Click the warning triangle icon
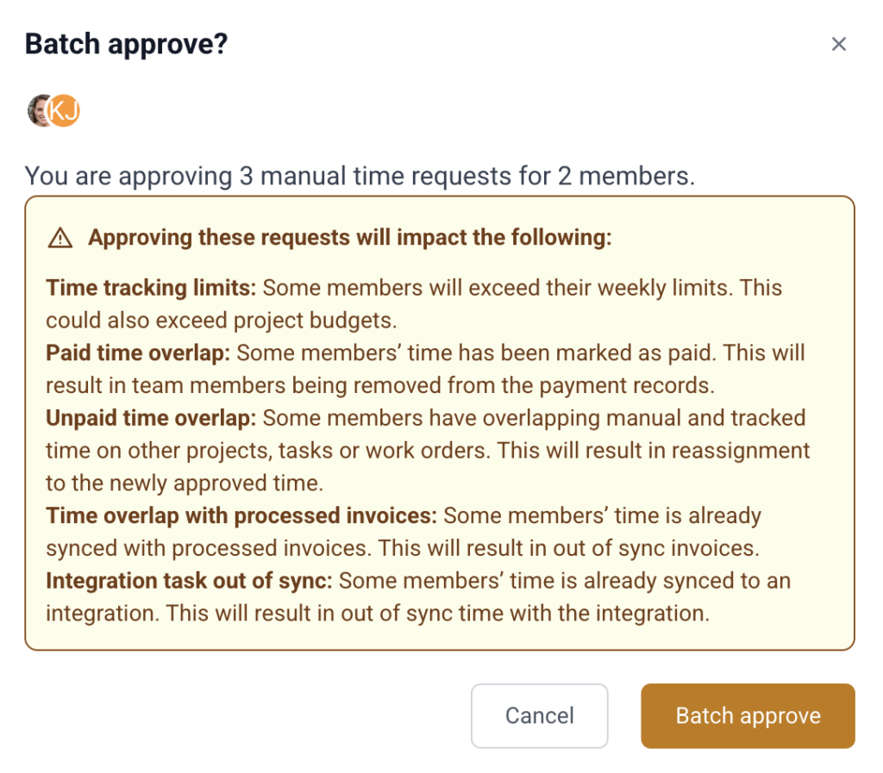This screenshot has width=883, height=773. (x=59, y=238)
